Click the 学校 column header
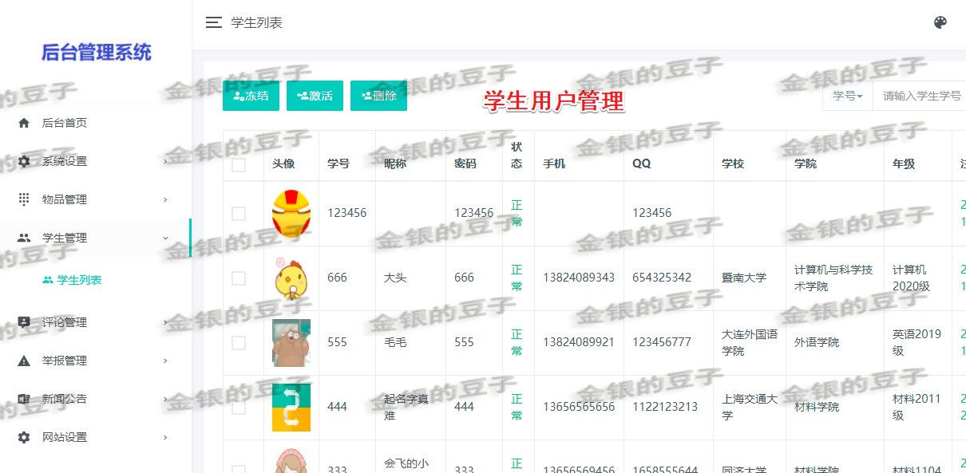 [733, 164]
